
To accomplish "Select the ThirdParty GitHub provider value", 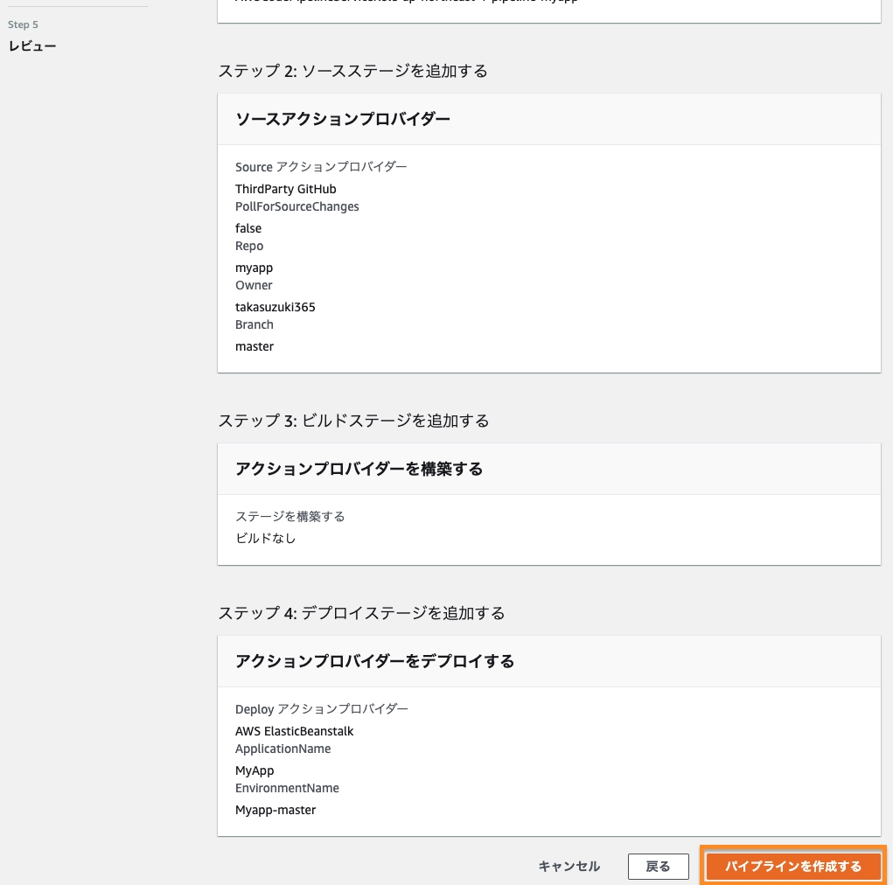I will [285, 189].
